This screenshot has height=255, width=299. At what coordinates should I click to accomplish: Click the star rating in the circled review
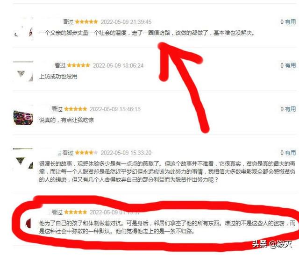pyautogui.click(x=76, y=212)
